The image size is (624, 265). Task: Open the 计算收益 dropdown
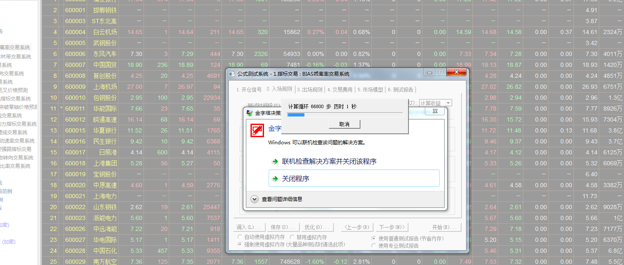tap(448, 103)
